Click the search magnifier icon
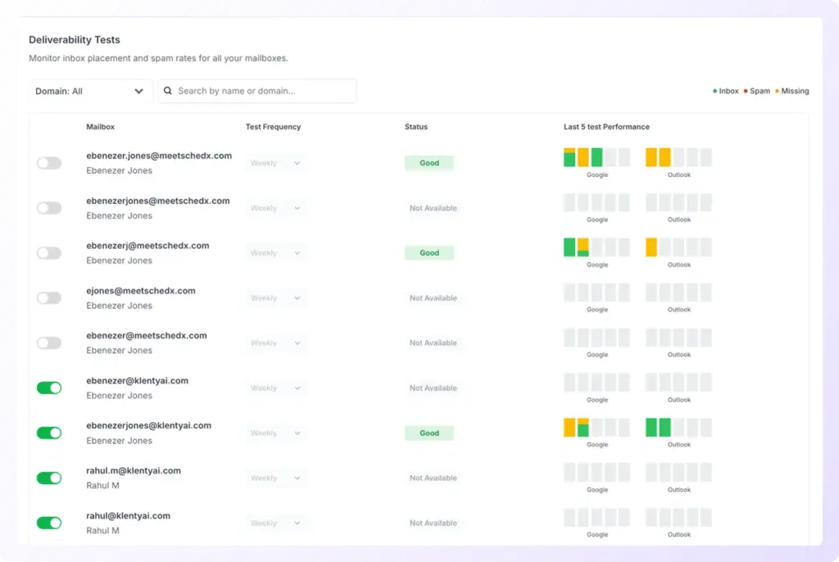 [x=168, y=91]
